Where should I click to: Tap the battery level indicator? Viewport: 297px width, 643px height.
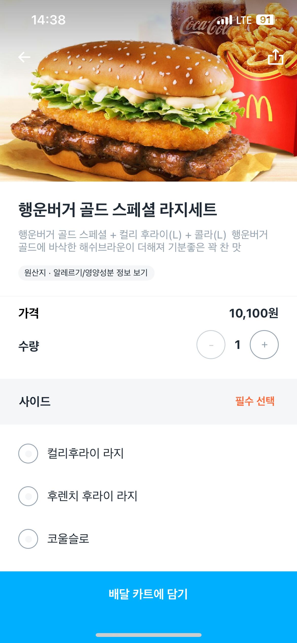265,20
